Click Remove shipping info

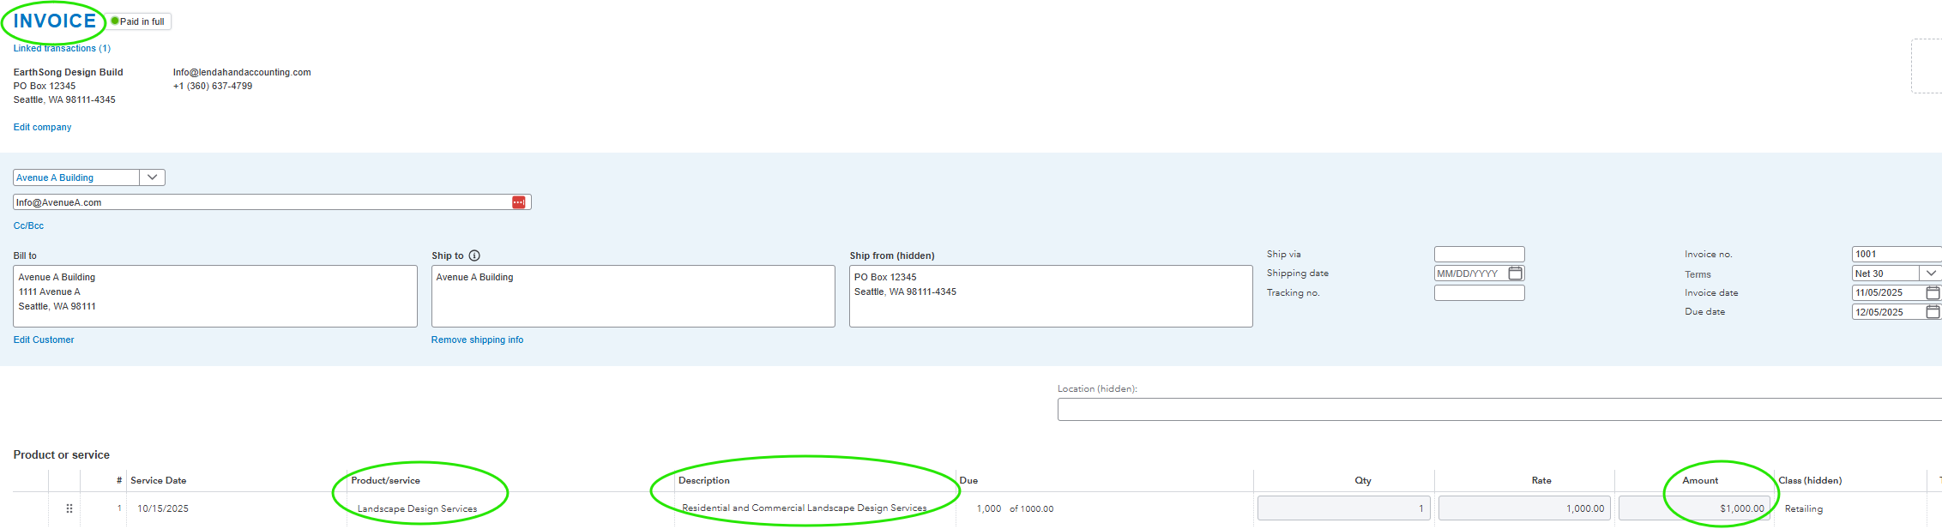(x=477, y=340)
